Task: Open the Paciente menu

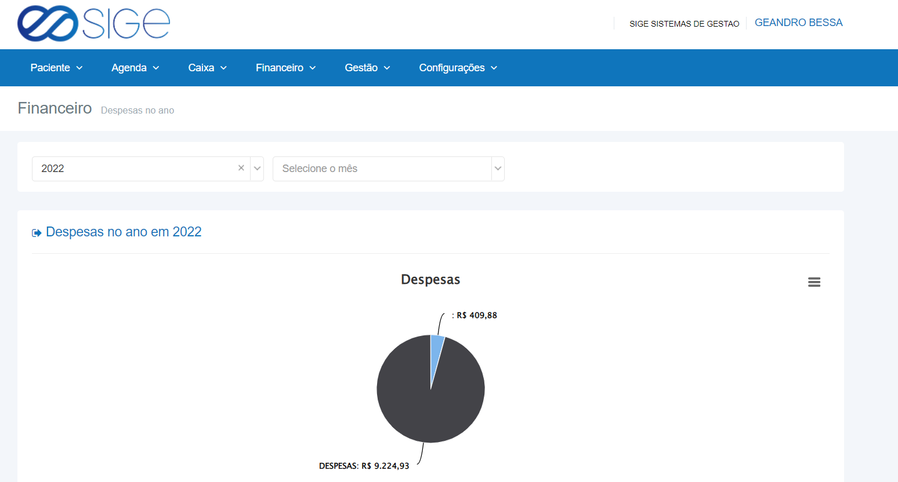Action: tap(56, 68)
